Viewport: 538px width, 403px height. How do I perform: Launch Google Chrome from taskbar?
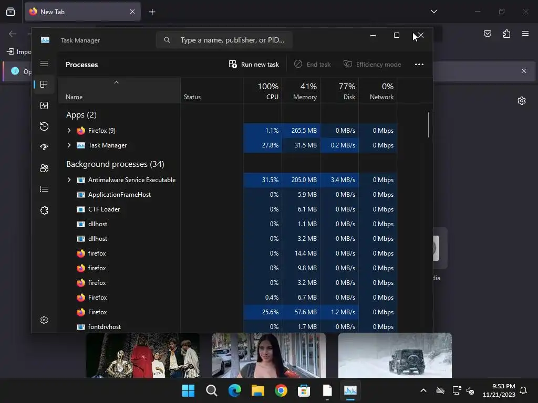[x=281, y=390]
